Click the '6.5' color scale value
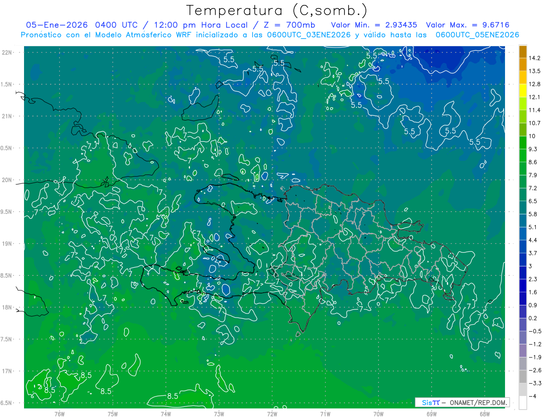 (533, 201)
